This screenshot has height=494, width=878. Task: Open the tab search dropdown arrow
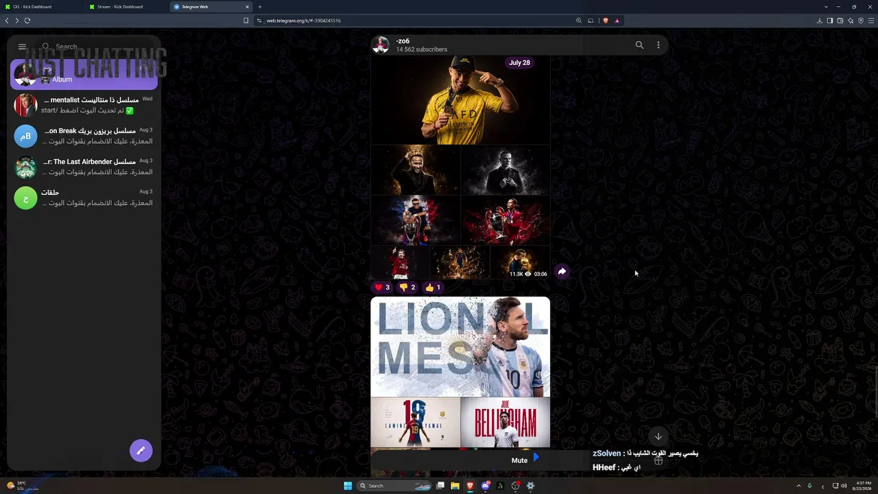pyautogui.click(x=826, y=7)
